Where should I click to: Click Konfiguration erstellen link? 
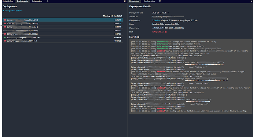14,11
